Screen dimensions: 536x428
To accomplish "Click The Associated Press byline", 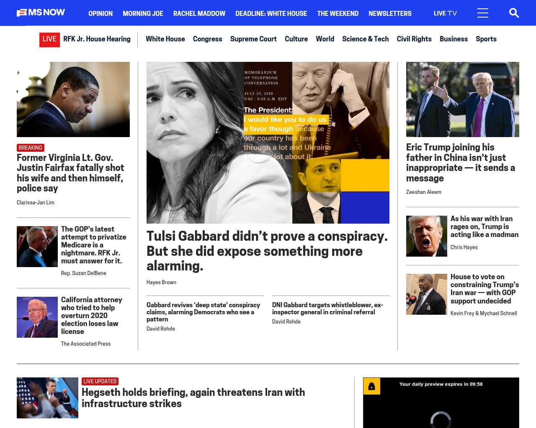I will [x=86, y=344].
